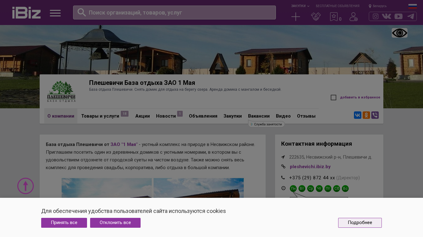Reject cookies with Отклонить все

(x=115, y=223)
